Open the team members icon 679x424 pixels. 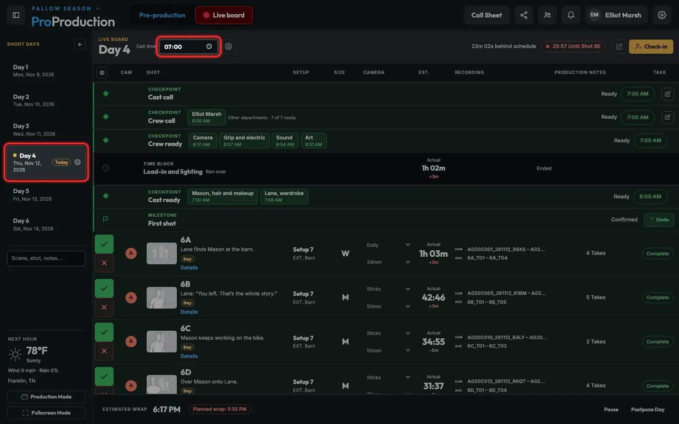(547, 15)
